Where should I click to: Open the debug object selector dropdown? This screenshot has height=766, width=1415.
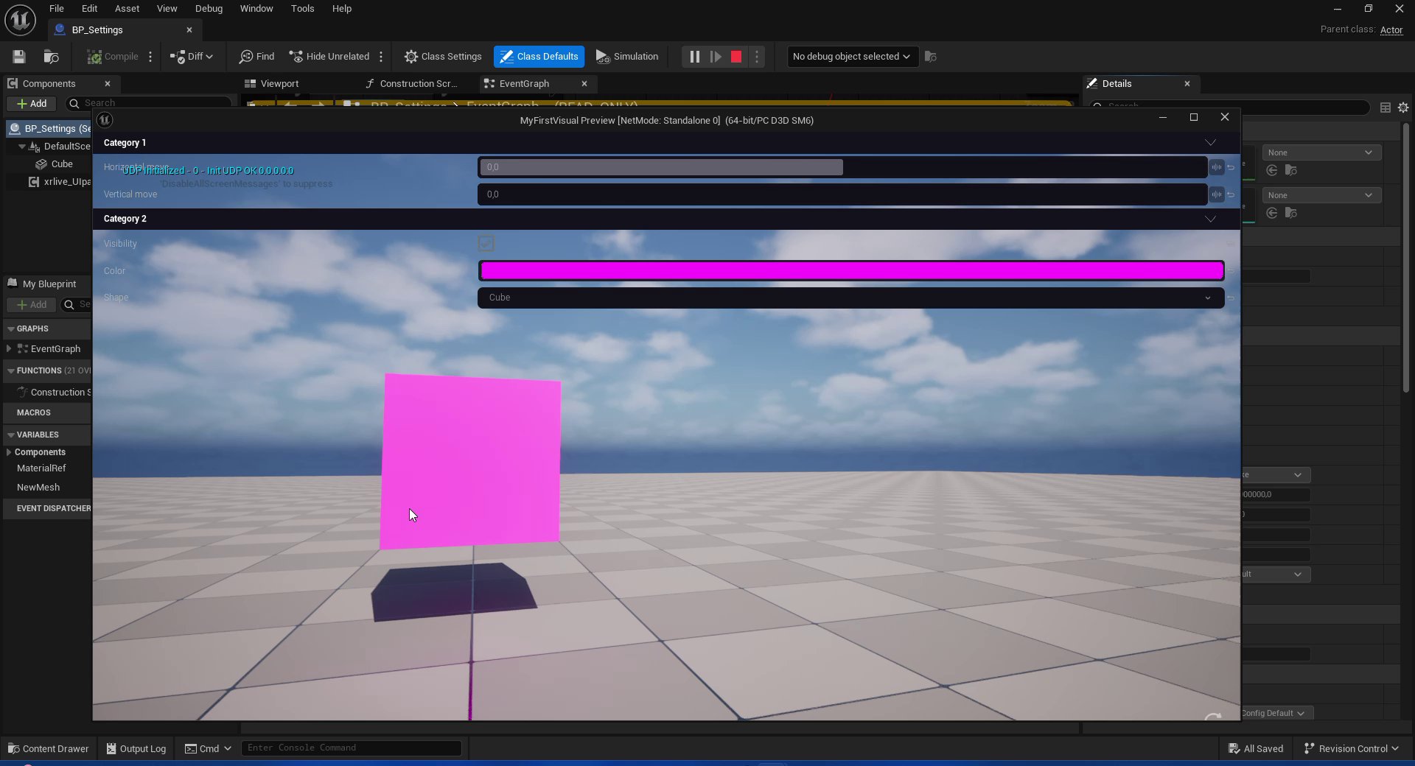click(852, 57)
